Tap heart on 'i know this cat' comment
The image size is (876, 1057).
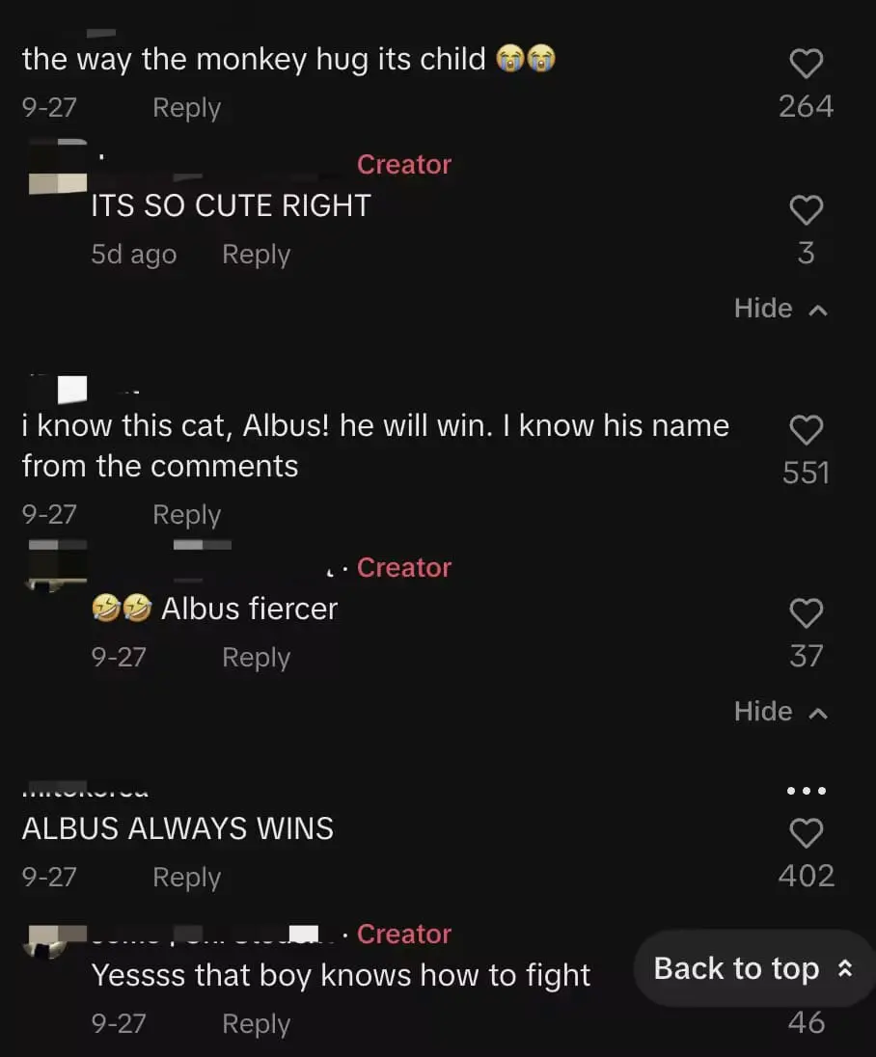coord(806,430)
